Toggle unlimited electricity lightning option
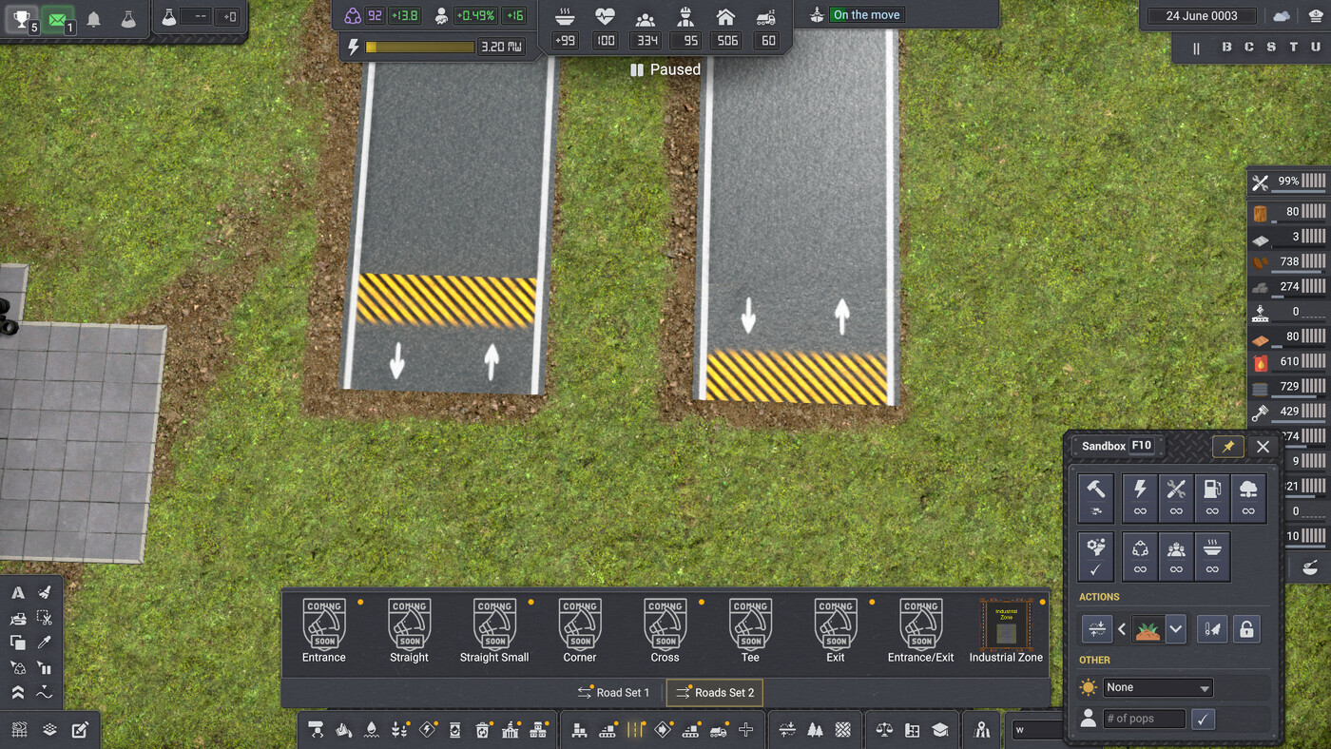The width and height of the screenshot is (1331, 749). [x=1140, y=498]
